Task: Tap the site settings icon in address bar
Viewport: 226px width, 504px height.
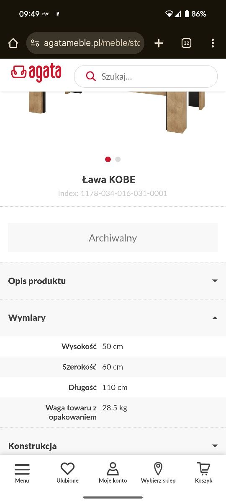Action: (35, 43)
